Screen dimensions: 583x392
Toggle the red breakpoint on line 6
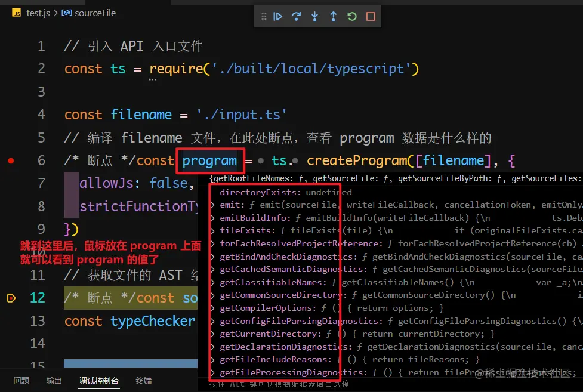[x=11, y=160]
